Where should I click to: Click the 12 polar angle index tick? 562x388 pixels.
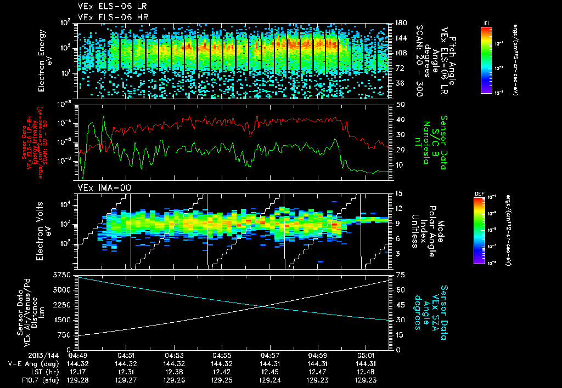[400, 209]
